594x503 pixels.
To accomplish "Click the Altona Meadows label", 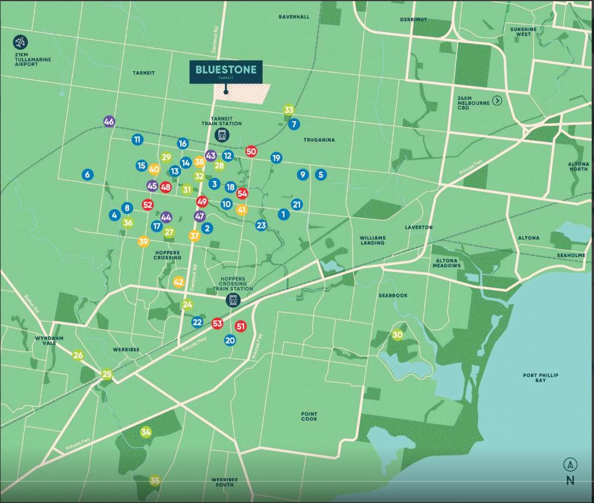I will (x=447, y=263).
